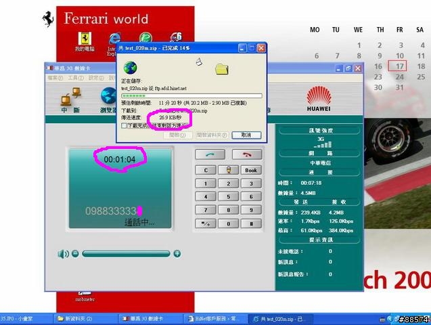Click the 3G signal strength bars
This screenshot has width=431, height=325.
[x=323, y=144]
